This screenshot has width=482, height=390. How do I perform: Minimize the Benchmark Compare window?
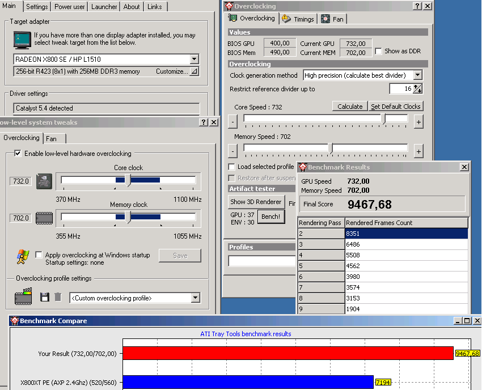(x=458, y=321)
